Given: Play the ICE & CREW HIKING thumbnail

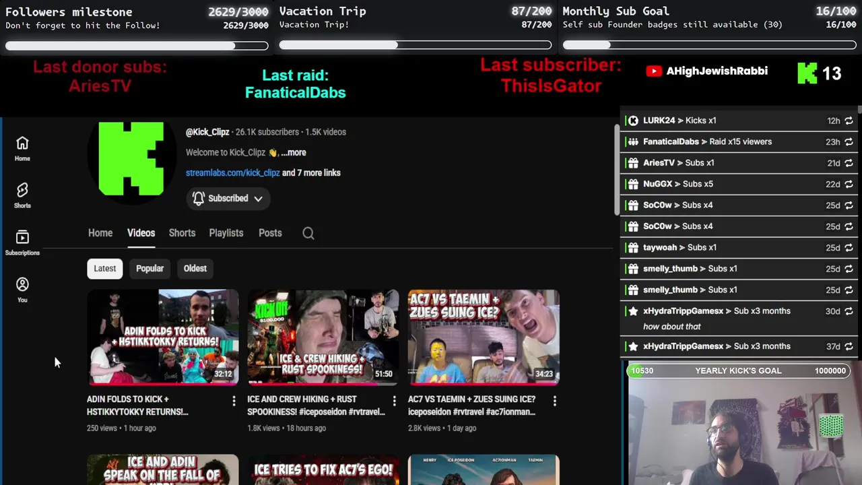Looking at the screenshot, I should click(x=323, y=337).
